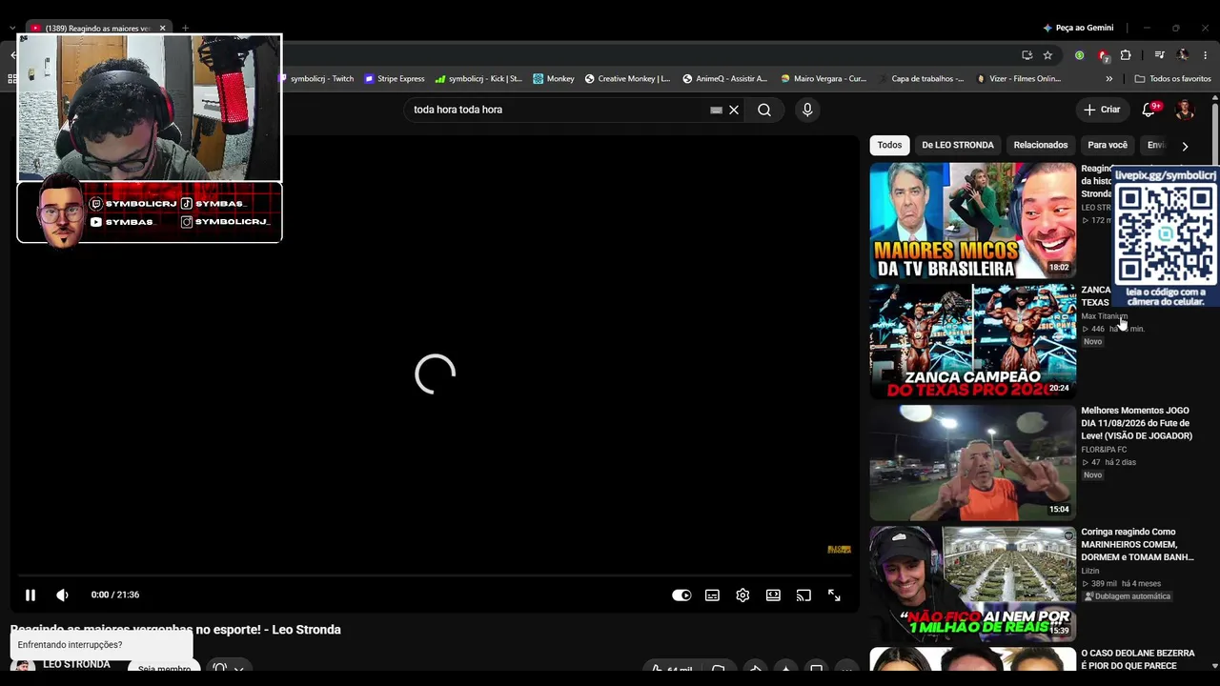Open the YouTube account avatar menu
Image resolution: width=1220 pixels, height=686 pixels.
(1185, 110)
